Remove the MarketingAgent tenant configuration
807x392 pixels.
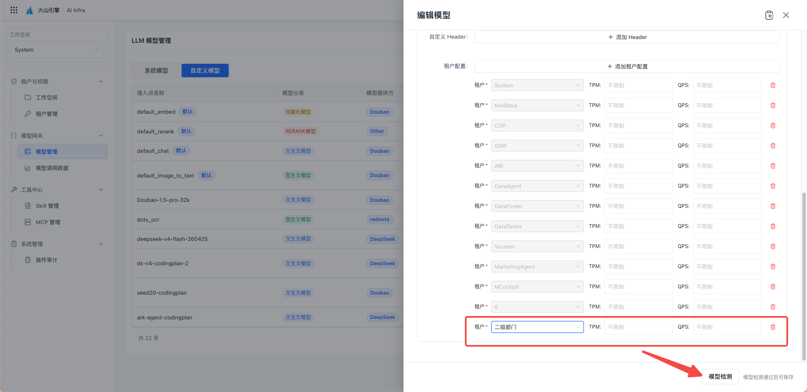773,267
